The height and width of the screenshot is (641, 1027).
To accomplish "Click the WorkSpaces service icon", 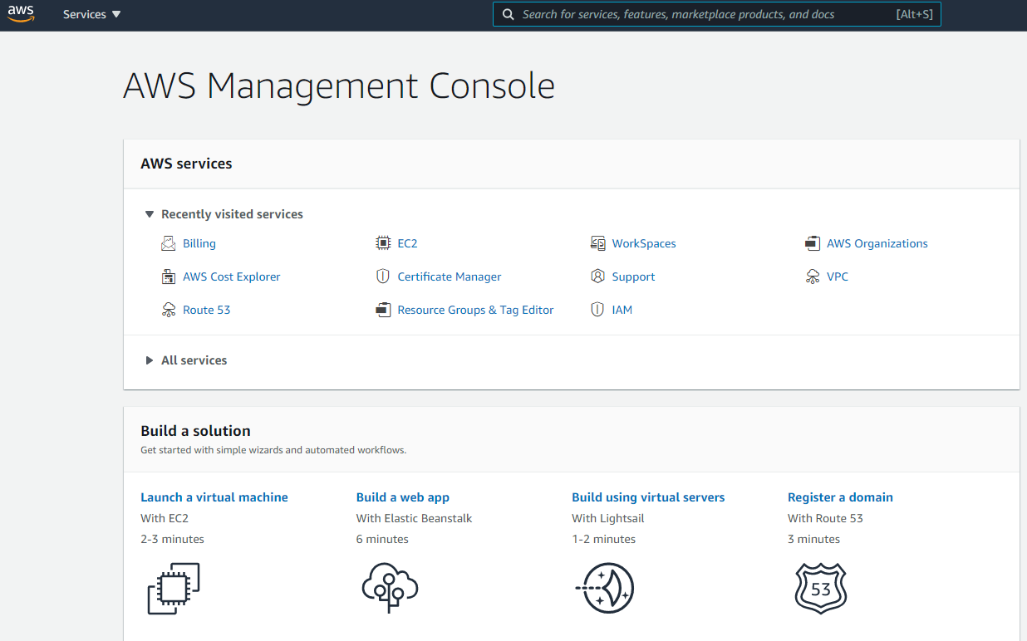I will 597,243.
